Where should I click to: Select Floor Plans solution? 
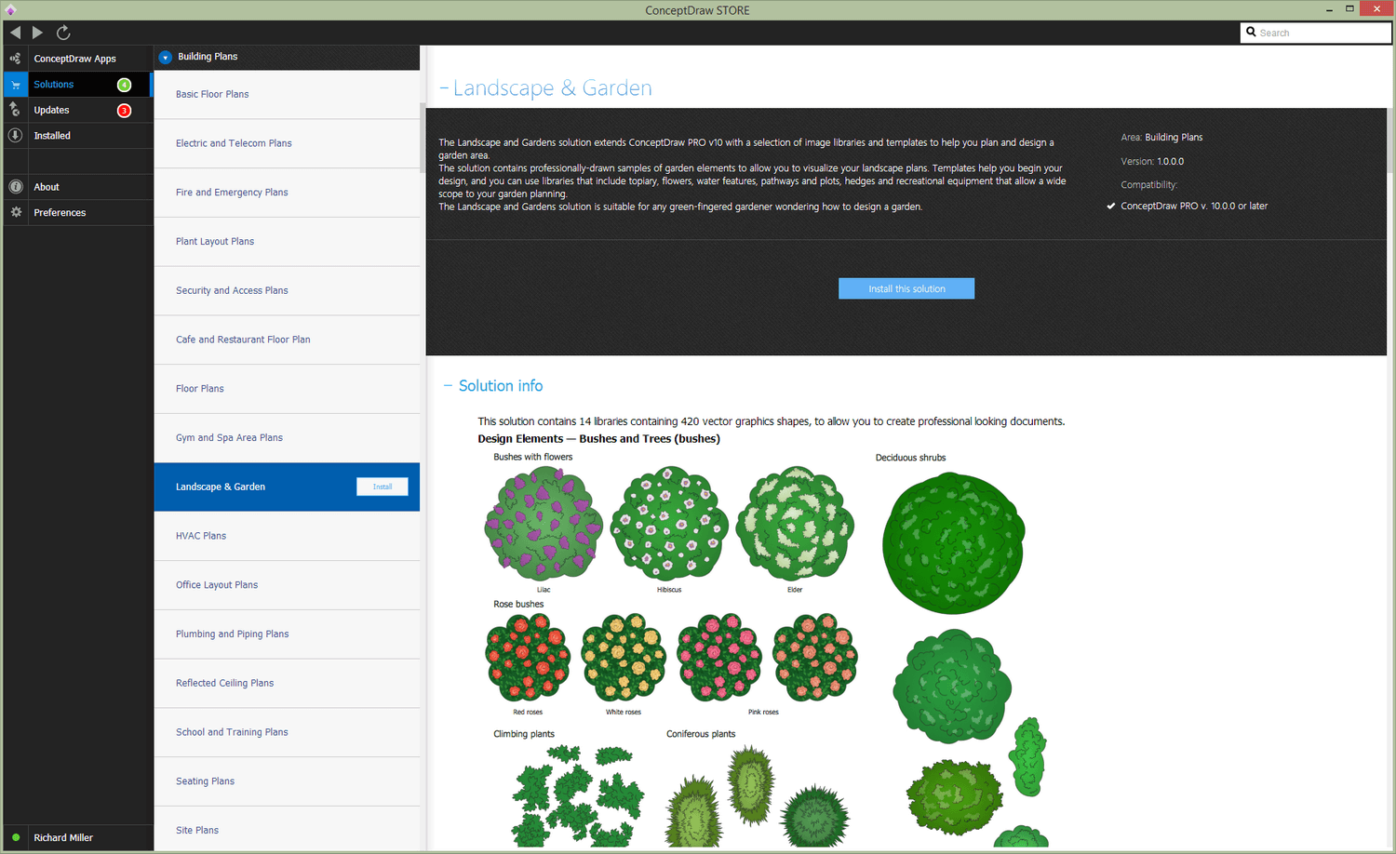[287, 389]
